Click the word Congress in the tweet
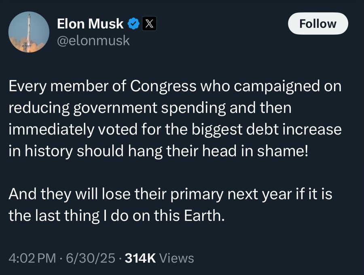The image size is (364, 275). point(163,86)
